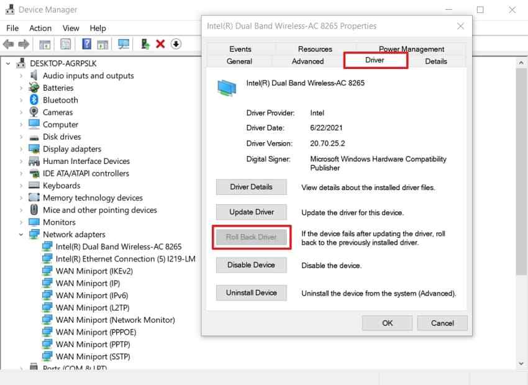Click the down-arrow Disable device toolbar icon
This screenshot has width=528, height=385.
click(176, 43)
